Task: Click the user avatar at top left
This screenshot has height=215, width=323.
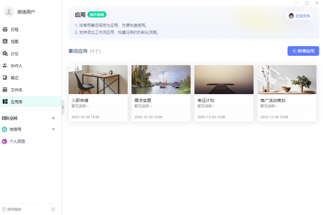Action: click(9, 12)
